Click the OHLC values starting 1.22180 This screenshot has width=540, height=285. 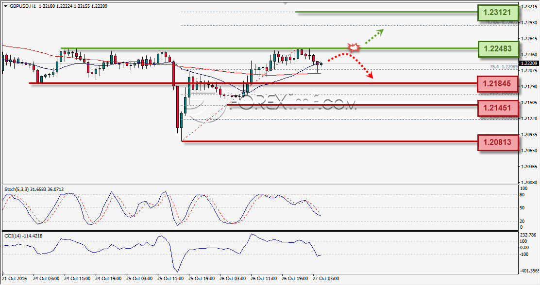[73, 6]
